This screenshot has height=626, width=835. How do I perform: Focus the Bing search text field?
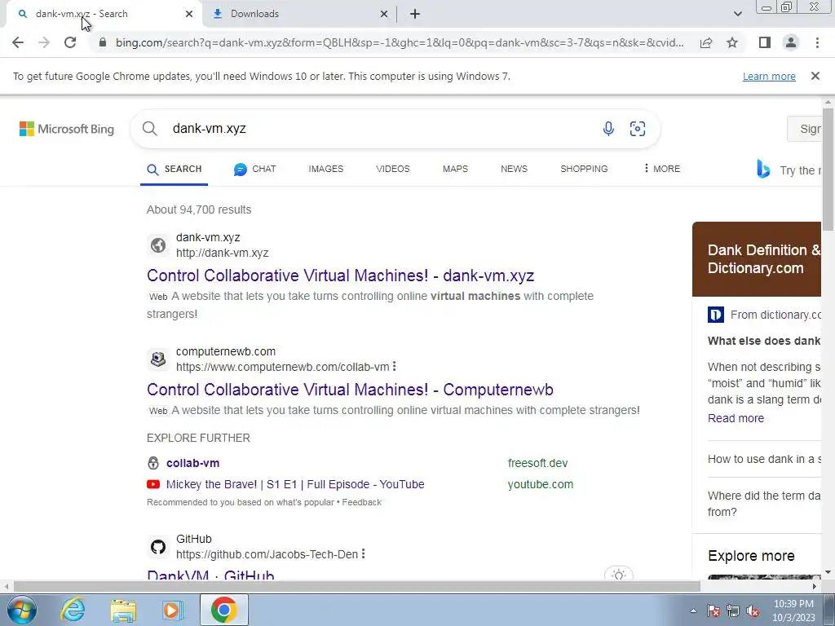tap(378, 129)
